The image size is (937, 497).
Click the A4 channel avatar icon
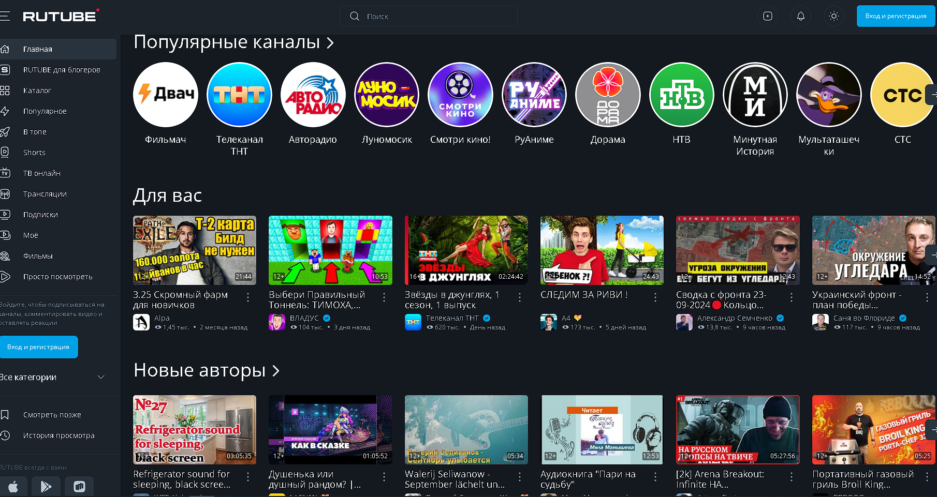tap(549, 322)
